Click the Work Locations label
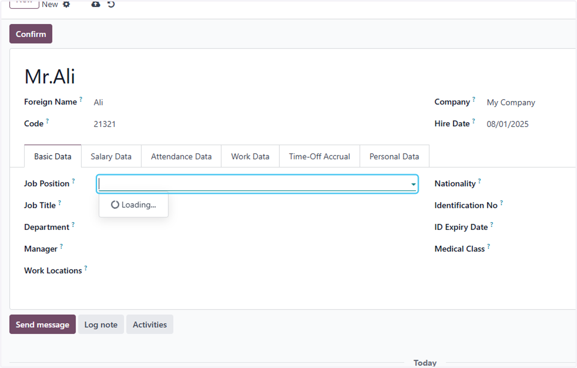Image resolution: width=577 pixels, height=368 pixels. click(53, 271)
